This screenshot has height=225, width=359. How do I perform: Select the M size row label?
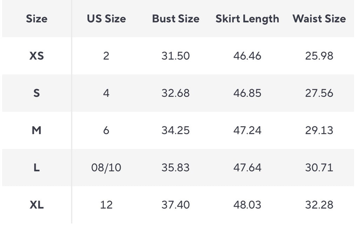(36, 130)
